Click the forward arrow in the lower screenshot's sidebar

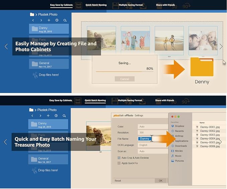[40, 116]
